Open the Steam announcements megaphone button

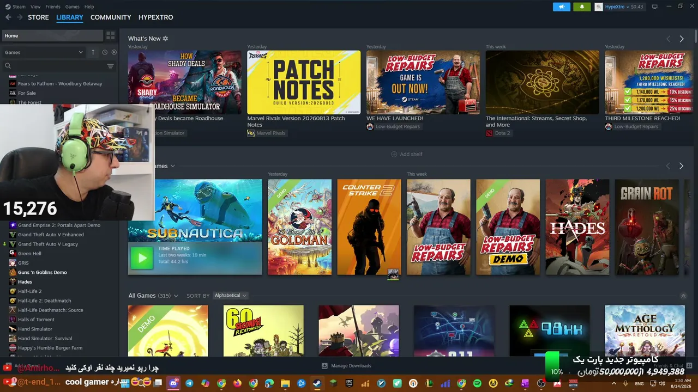(x=561, y=7)
